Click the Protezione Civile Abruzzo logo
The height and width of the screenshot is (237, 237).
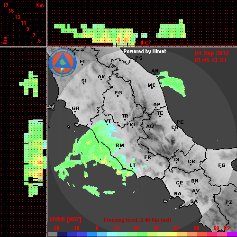pyautogui.click(x=63, y=63)
